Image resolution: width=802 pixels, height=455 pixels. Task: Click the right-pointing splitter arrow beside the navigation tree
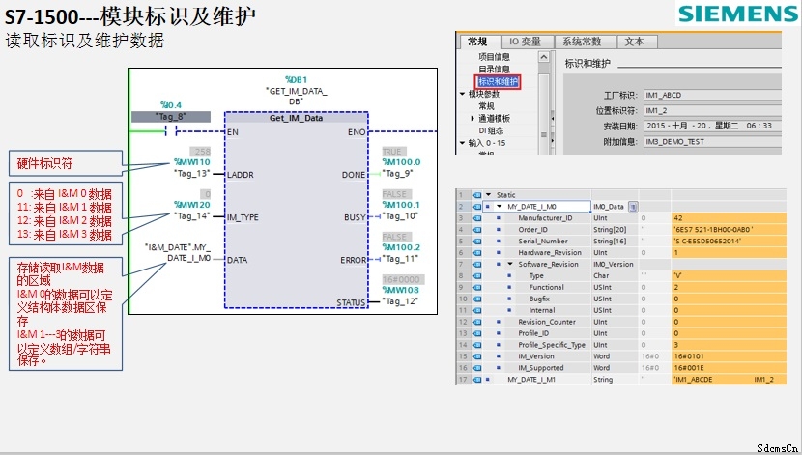(x=553, y=140)
